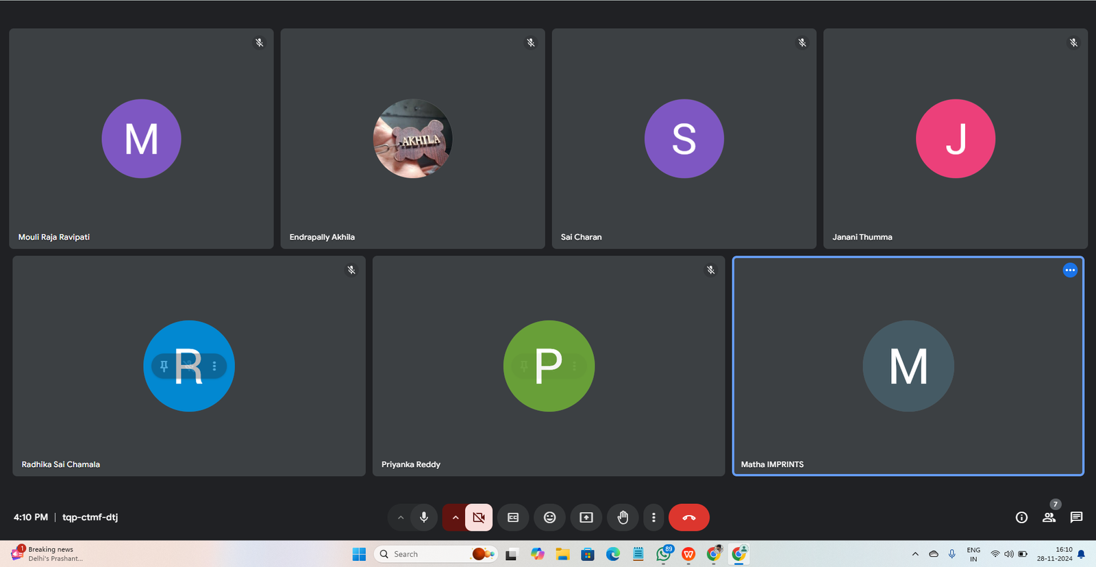Image resolution: width=1096 pixels, height=567 pixels.
Task: Click the taskbar Search box
Action: (x=435, y=554)
